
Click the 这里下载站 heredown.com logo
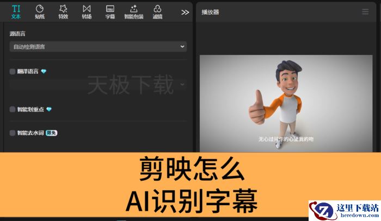pyautogui.click(x=345, y=211)
